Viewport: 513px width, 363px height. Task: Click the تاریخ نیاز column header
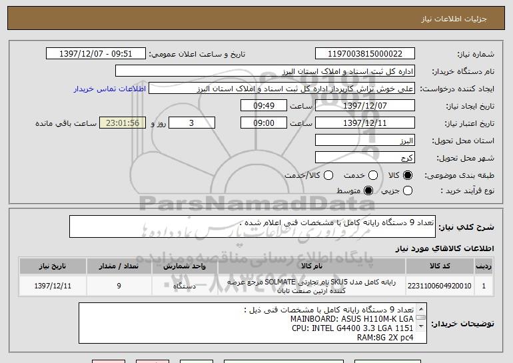point(53,266)
